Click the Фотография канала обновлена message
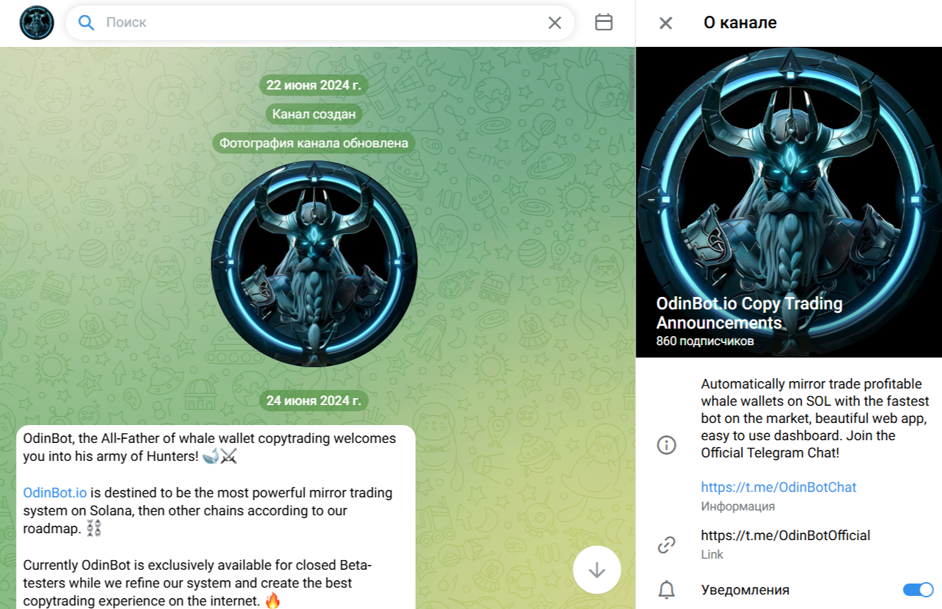This screenshot has width=942, height=609. pos(314,143)
